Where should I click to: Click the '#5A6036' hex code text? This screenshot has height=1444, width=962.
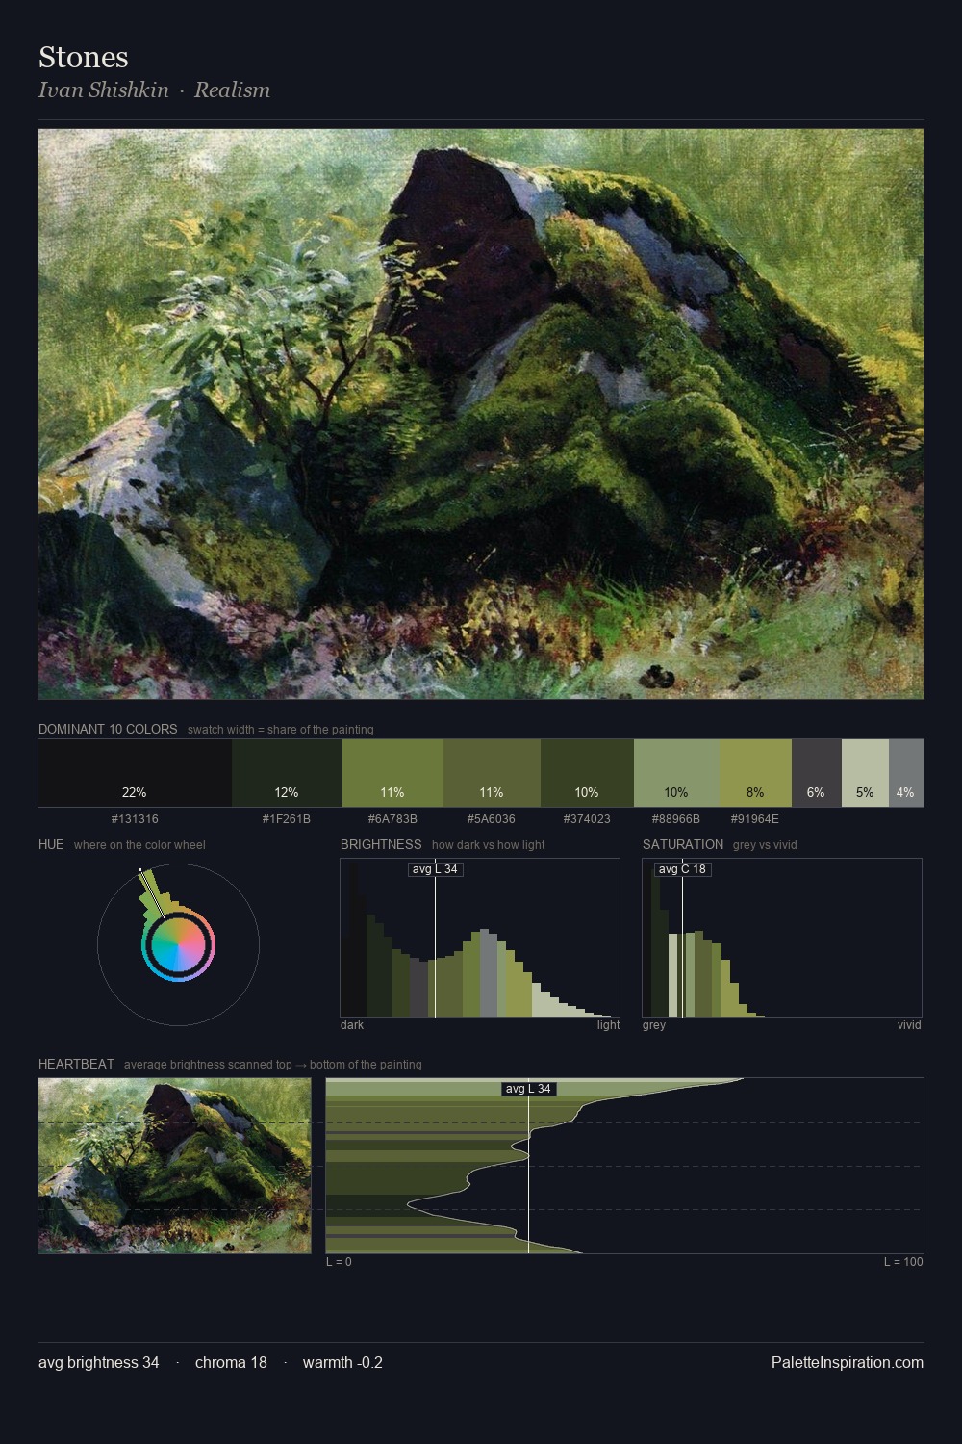tap(492, 819)
